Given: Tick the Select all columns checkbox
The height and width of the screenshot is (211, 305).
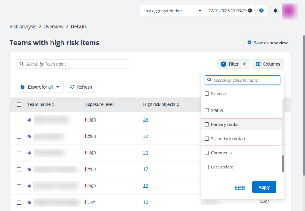Looking at the screenshot, I should coord(206,94).
